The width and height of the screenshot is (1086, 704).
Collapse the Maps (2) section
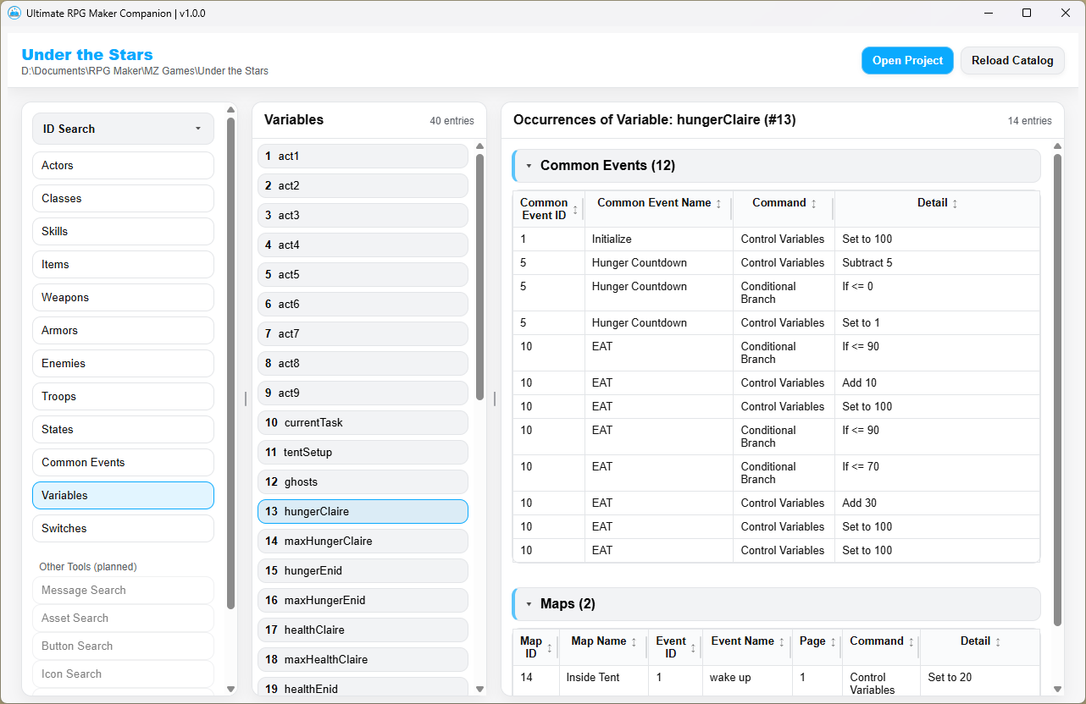[529, 604]
